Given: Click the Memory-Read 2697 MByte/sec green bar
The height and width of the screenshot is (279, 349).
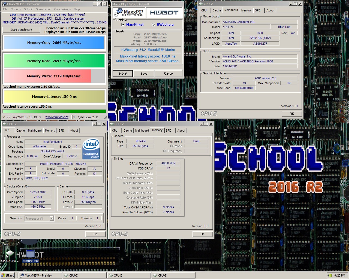Looking at the screenshot, I should 54,61.
